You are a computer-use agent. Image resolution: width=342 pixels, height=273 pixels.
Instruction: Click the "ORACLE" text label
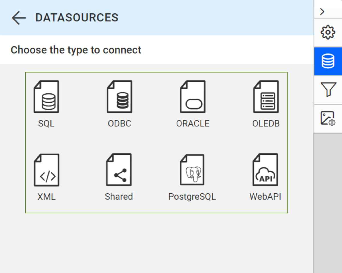(x=193, y=124)
